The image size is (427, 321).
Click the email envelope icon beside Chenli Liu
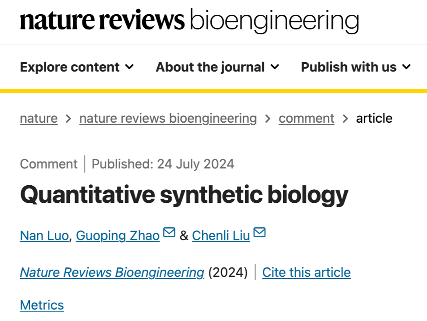click(259, 232)
